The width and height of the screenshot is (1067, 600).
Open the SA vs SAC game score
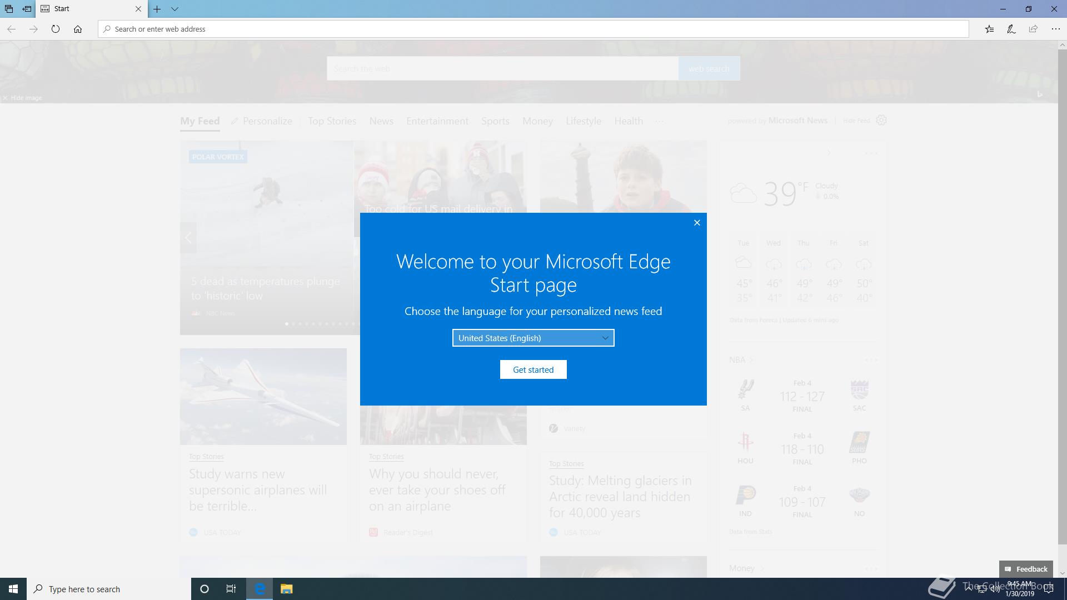pyautogui.click(x=802, y=396)
